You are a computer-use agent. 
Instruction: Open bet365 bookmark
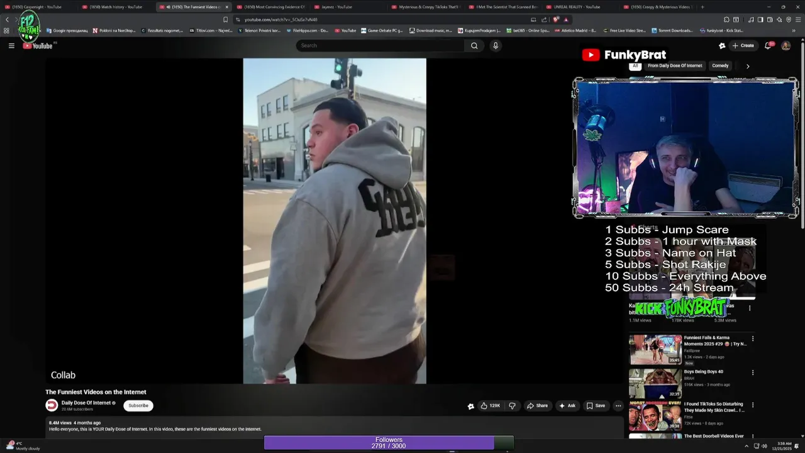tap(528, 30)
